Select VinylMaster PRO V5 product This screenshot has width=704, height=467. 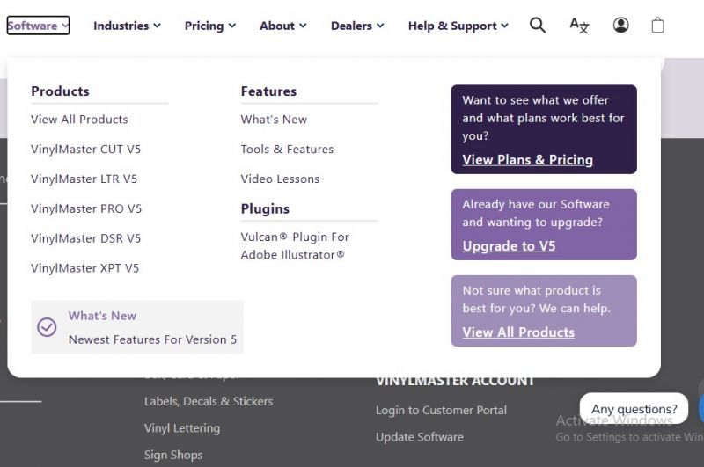coord(85,208)
